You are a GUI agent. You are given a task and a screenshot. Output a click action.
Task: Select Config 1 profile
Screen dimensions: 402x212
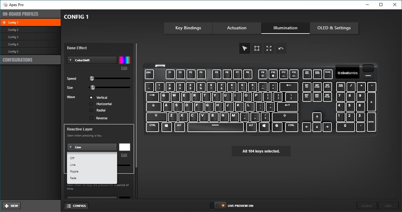(30, 23)
